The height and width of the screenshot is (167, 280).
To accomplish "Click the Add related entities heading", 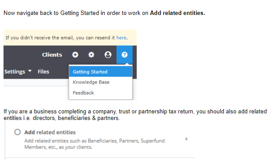I will tap(50, 132).
